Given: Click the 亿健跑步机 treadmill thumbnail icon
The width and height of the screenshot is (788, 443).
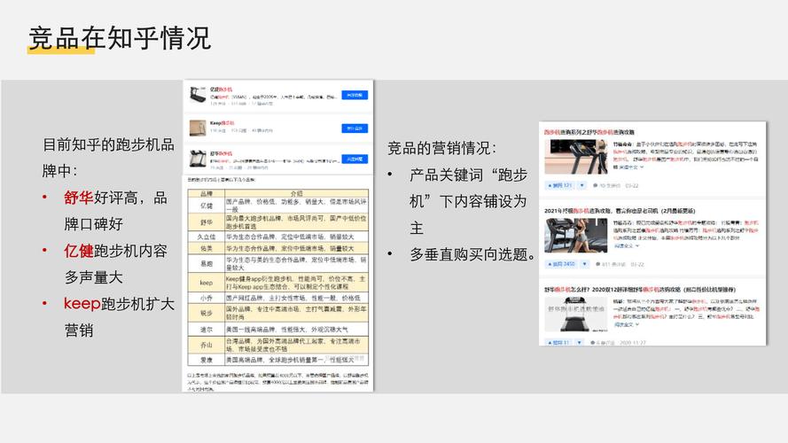Looking at the screenshot, I should click(x=198, y=95).
